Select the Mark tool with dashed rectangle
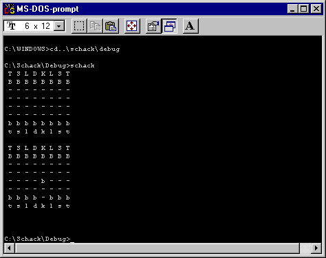326x258 pixels. coord(79,26)
